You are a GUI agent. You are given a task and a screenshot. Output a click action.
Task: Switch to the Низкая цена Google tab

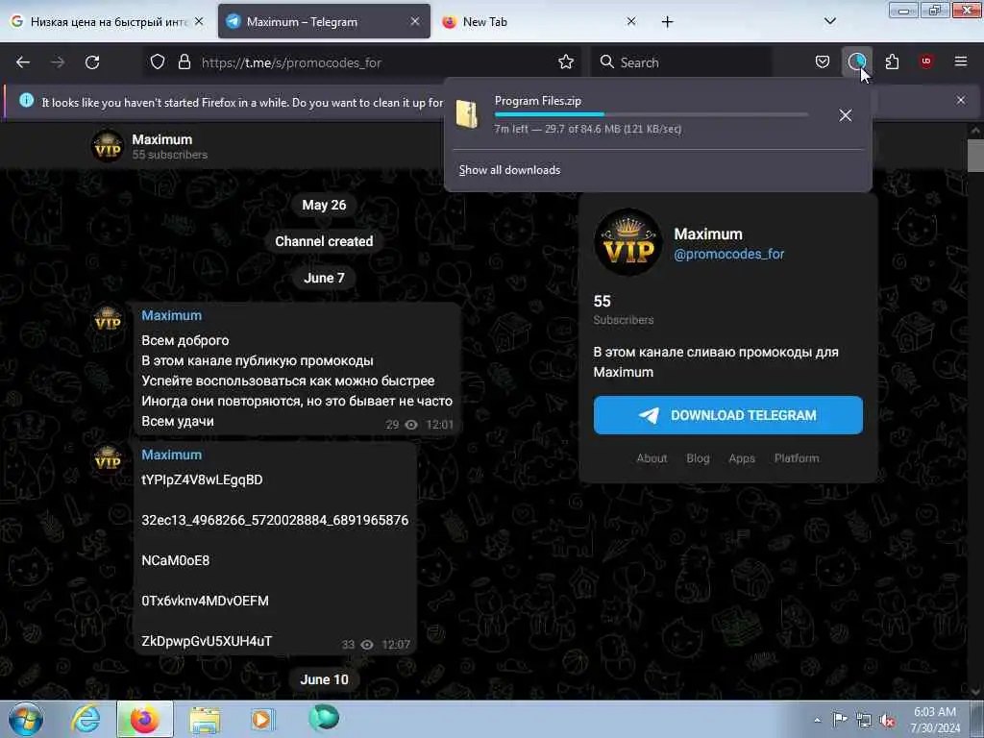(107, 21)
